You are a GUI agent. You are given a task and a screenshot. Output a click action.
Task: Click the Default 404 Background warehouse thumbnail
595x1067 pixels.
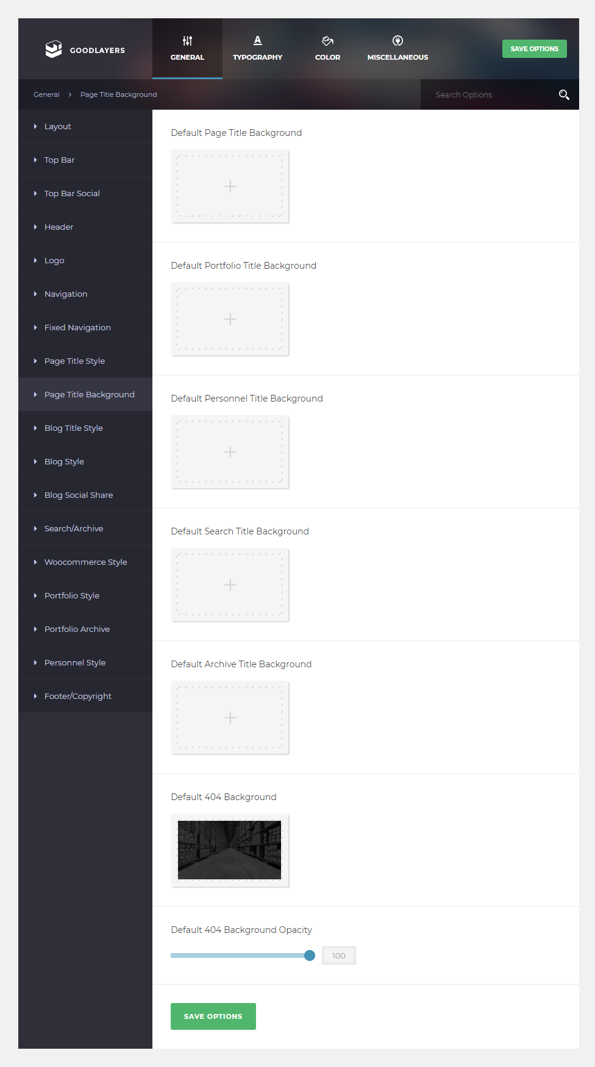pos(230,850)
